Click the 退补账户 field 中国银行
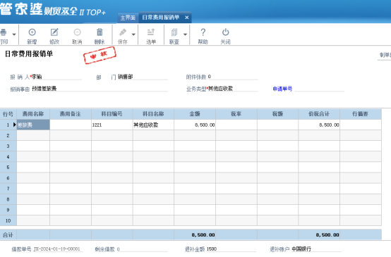This screenshot has width=391, height=257. point(316,249)
